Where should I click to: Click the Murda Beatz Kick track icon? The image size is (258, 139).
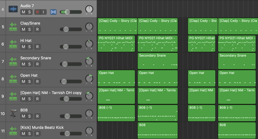[x=13, y=131]
